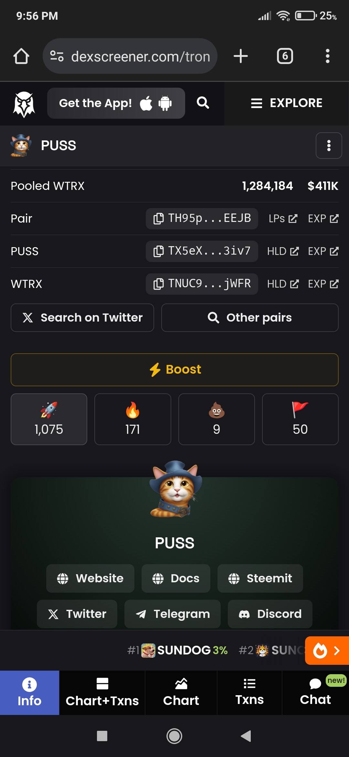
Task: Open the LPs external link
Action: pos(283,219)
